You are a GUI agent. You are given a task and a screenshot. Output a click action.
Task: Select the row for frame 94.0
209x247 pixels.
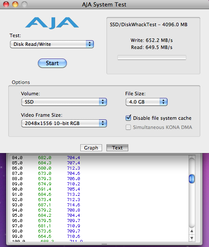point(99,210)
